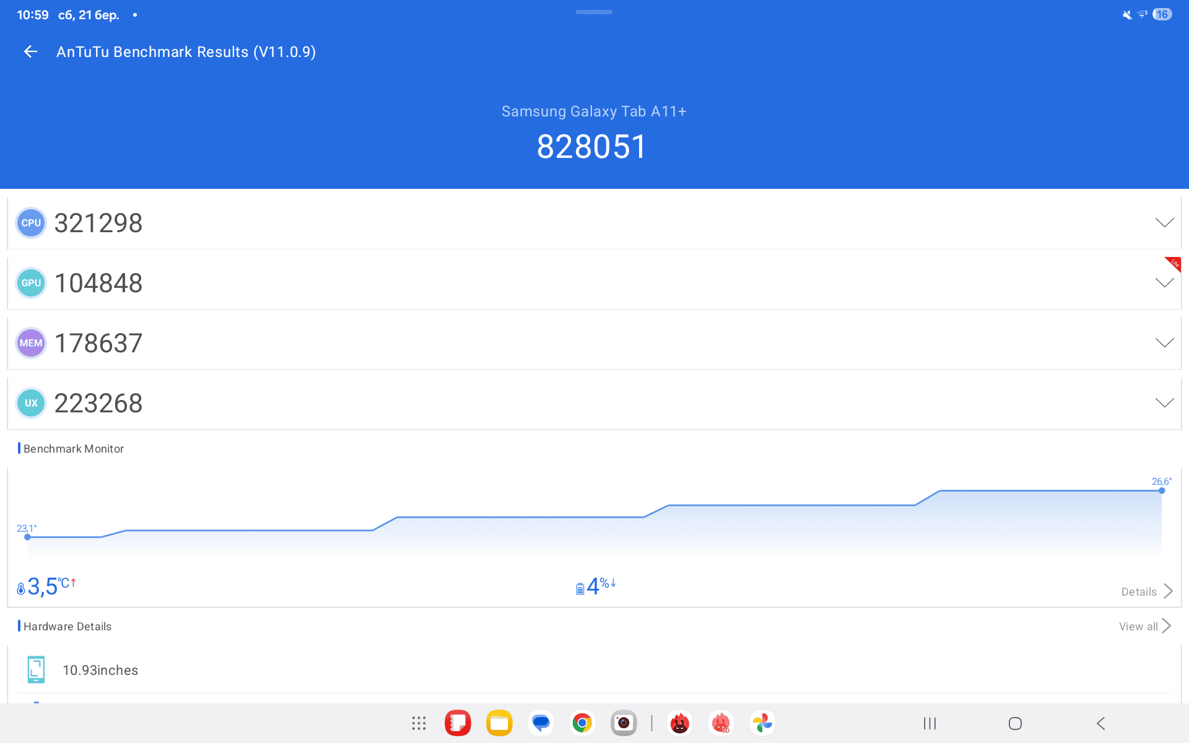Tap the 23,1° start point on the graph

point(27,537)
